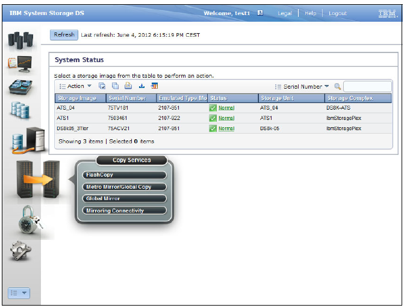Click emulated type 2107-922
The image size is (407, 308).
pyautogui.click(x=169, y=118)
